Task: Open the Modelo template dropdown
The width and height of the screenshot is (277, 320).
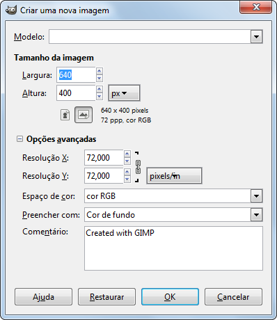Action: click(256, 37)
